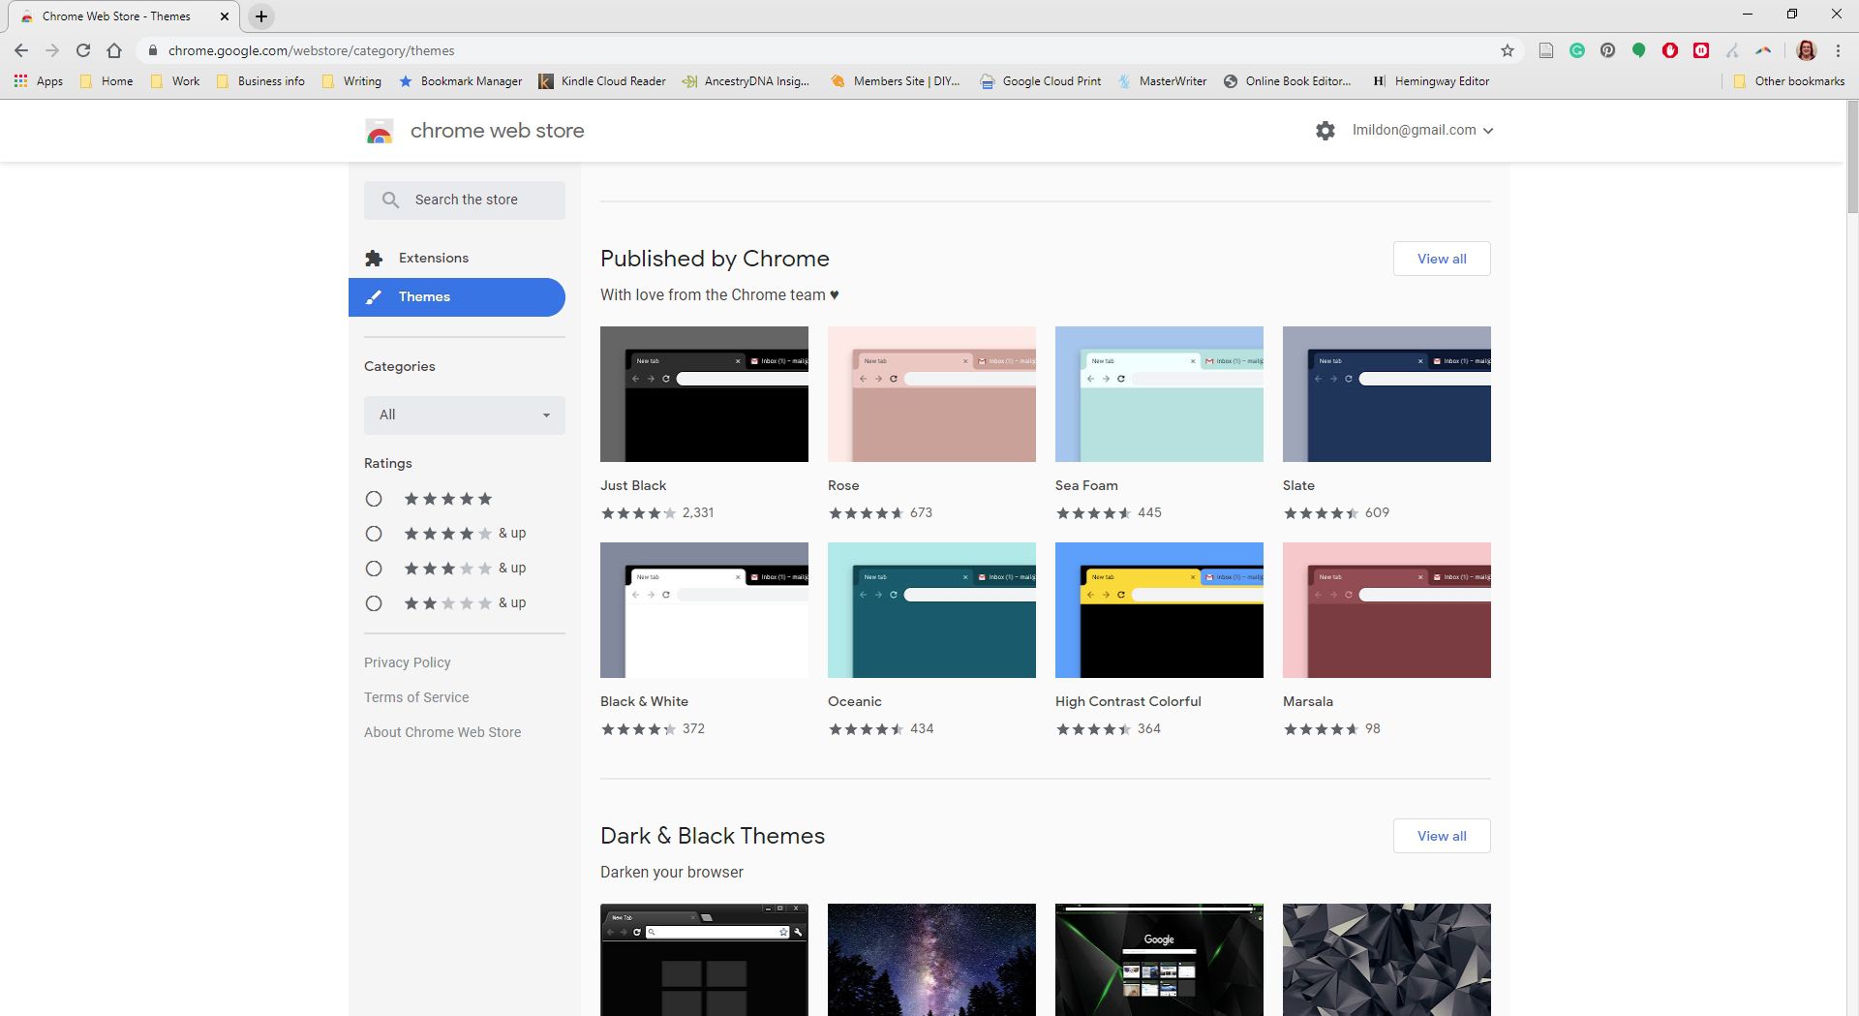View site info via the lock icon
The image size is (1859, 1016).
(152, 50)
